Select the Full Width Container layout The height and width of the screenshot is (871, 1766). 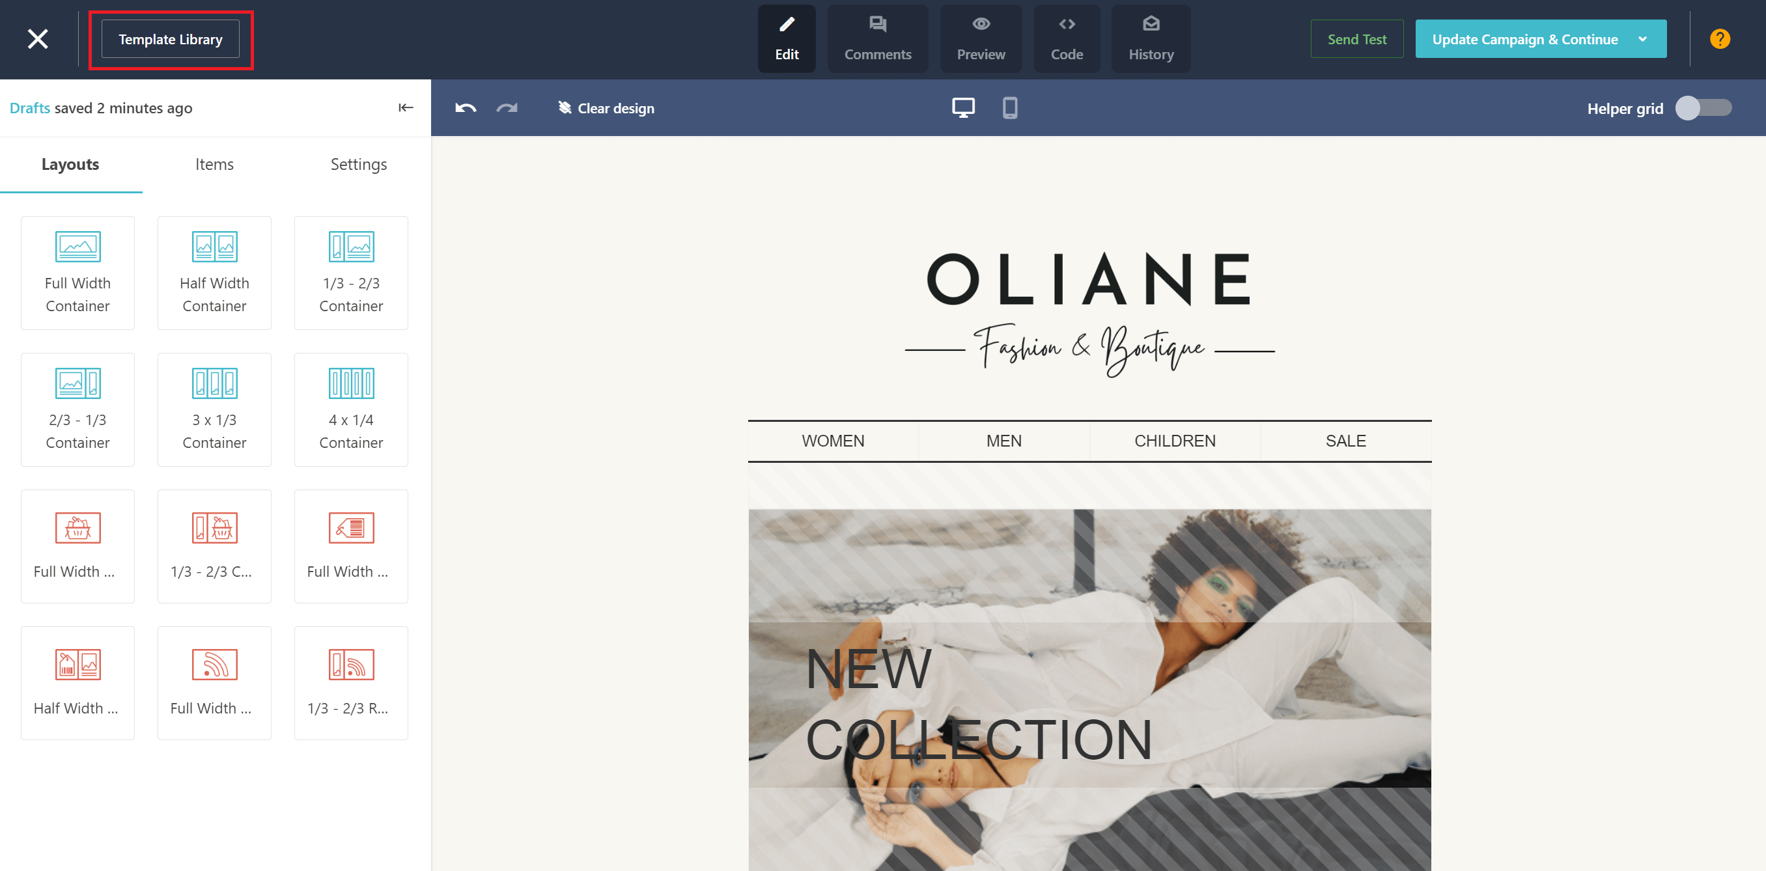click(x=77, y=272)
